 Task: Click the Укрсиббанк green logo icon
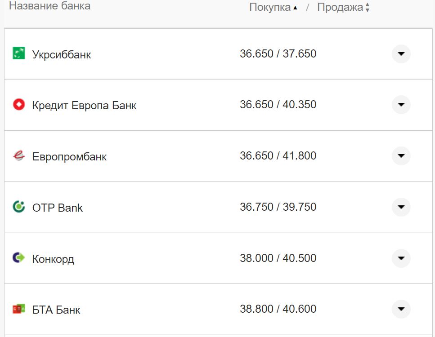coord(19,53)
